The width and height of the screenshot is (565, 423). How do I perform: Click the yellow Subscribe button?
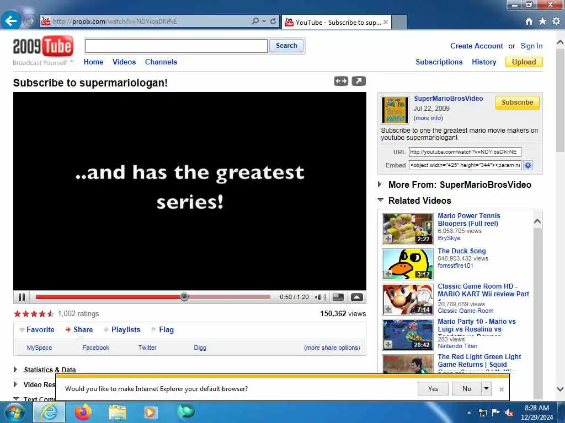click(x=517, y=102)
